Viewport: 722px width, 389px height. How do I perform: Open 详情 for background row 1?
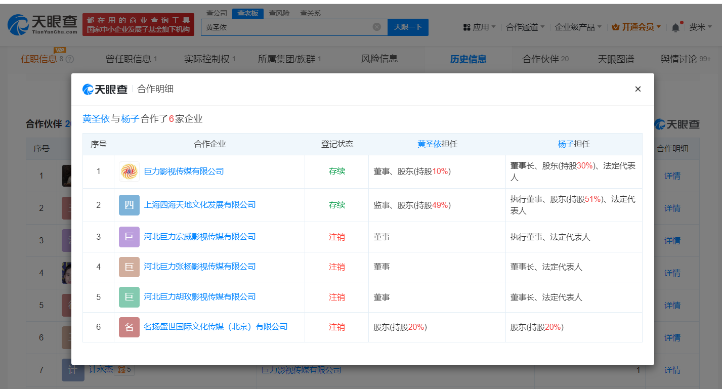(x=672, y=176)
